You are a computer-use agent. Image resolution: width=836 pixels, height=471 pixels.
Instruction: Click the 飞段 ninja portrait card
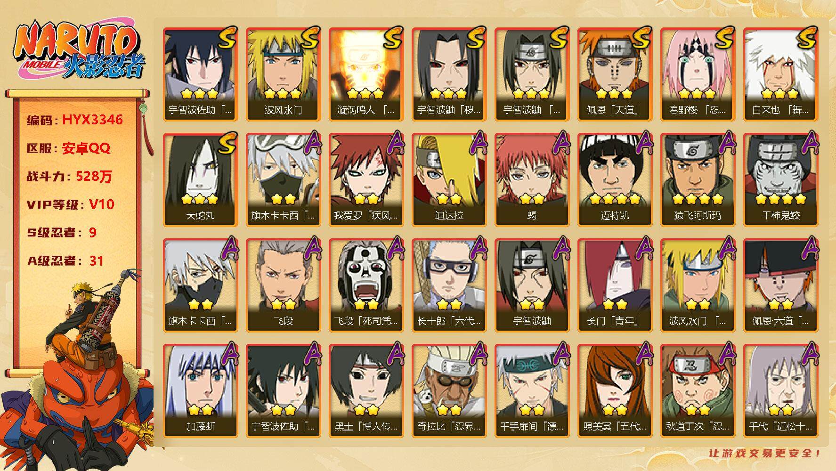click(283, 285)
